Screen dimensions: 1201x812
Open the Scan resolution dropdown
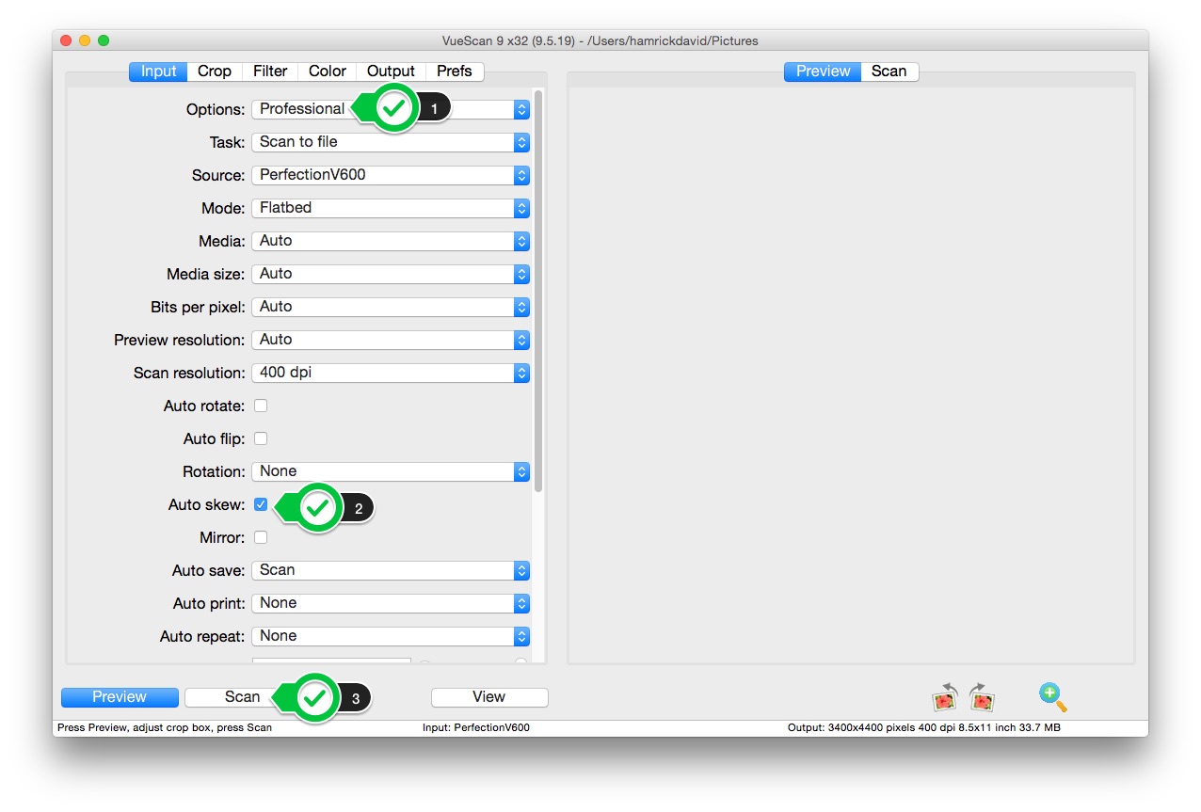(390, 373)
